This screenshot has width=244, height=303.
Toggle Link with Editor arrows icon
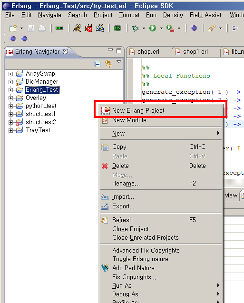click(x=108, y=64)
